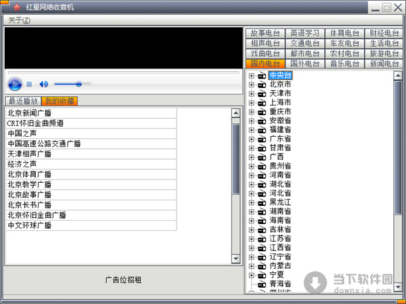406x304 pixels.
Task: Click favorites list scroll-up arrow
Action: 235,113
